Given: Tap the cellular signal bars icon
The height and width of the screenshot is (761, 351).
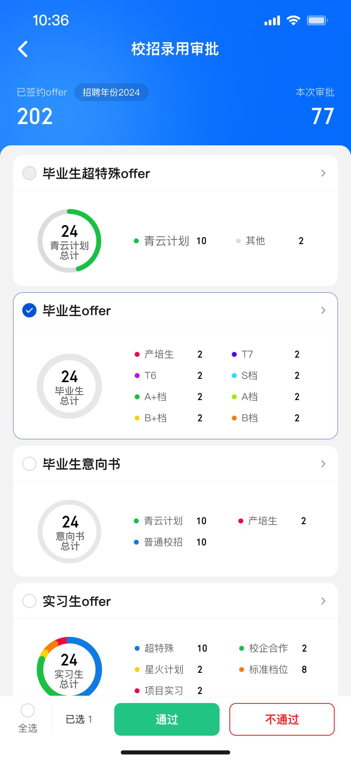Looking at the screenshot, I should pyautogui.click(x=272, y=20).
